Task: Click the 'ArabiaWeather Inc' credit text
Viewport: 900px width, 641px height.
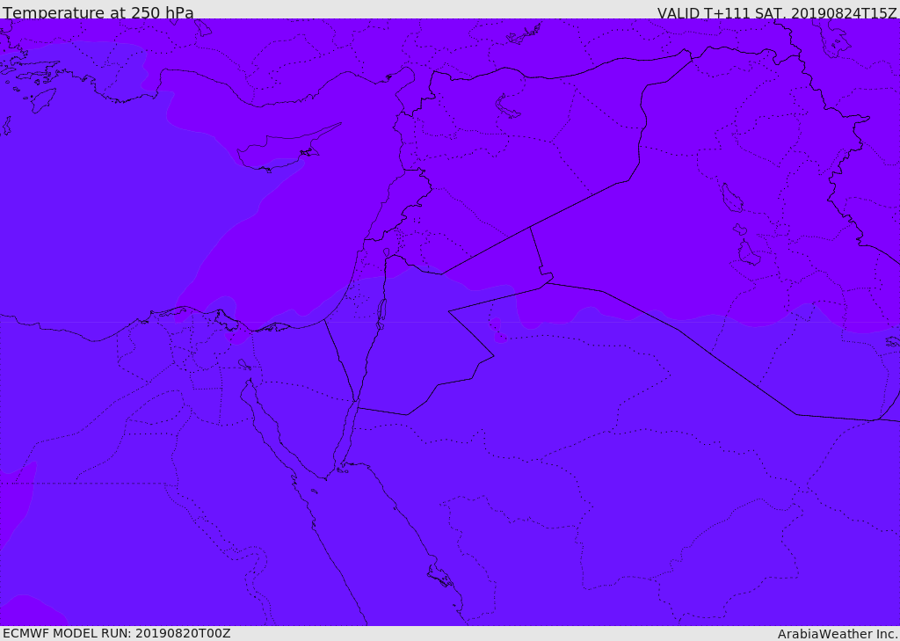Action: [837, 634]
